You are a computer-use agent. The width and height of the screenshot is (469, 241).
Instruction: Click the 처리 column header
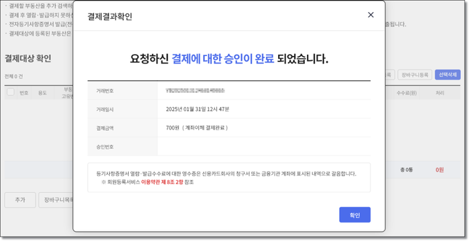coord(440,93)
